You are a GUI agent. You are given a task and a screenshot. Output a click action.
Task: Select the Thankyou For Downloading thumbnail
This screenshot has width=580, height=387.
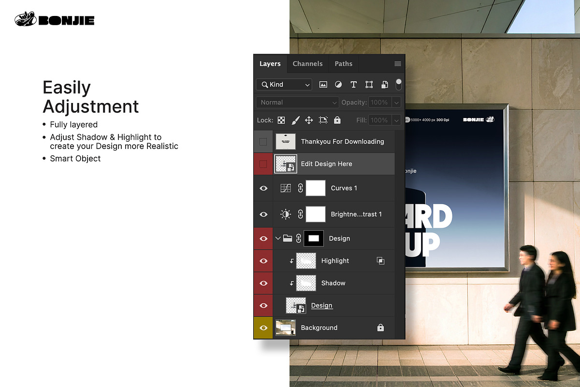point(286,141)
